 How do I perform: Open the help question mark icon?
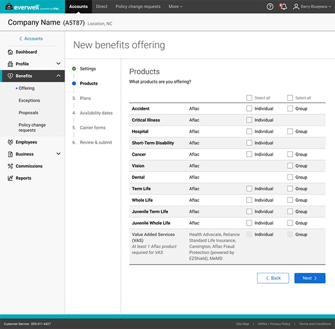(x=270, y=7)
